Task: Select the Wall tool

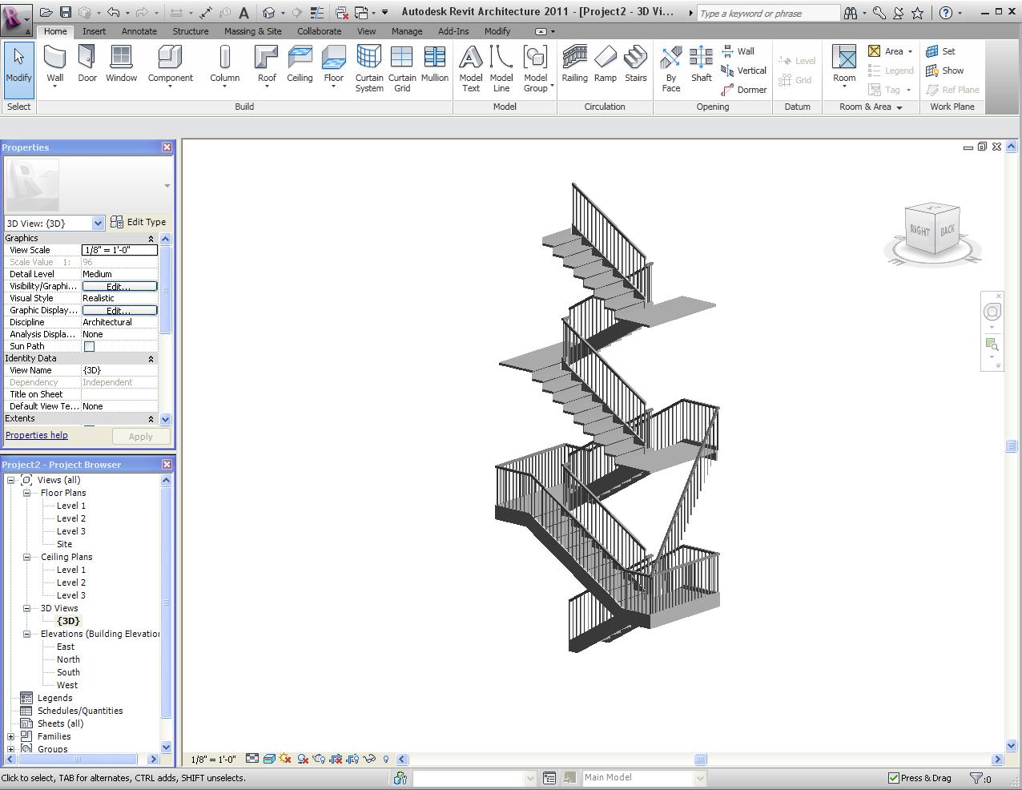Action: 54,66
